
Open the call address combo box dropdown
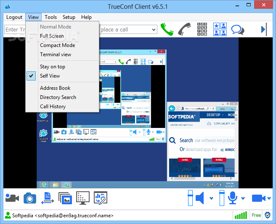coord(154,29)
